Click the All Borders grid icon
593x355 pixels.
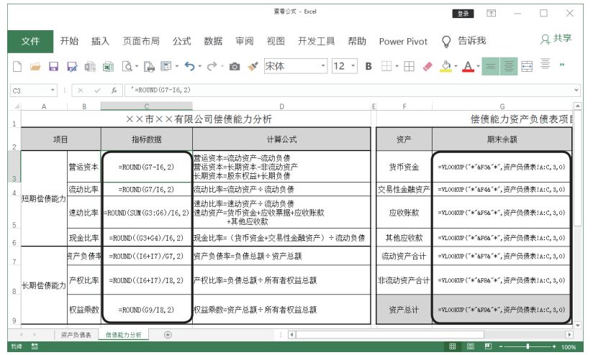pyautogui.click(x=409, y=66)
